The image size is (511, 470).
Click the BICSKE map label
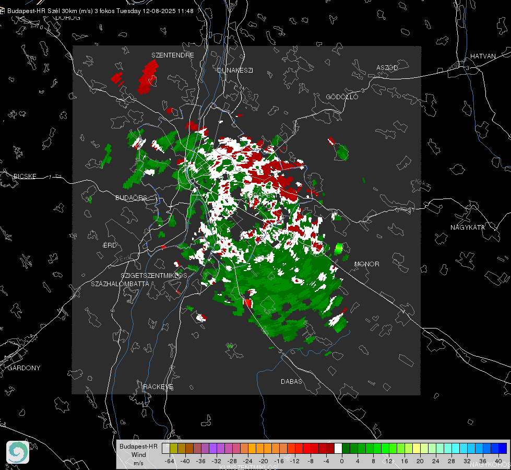click(x=25, y=176)
